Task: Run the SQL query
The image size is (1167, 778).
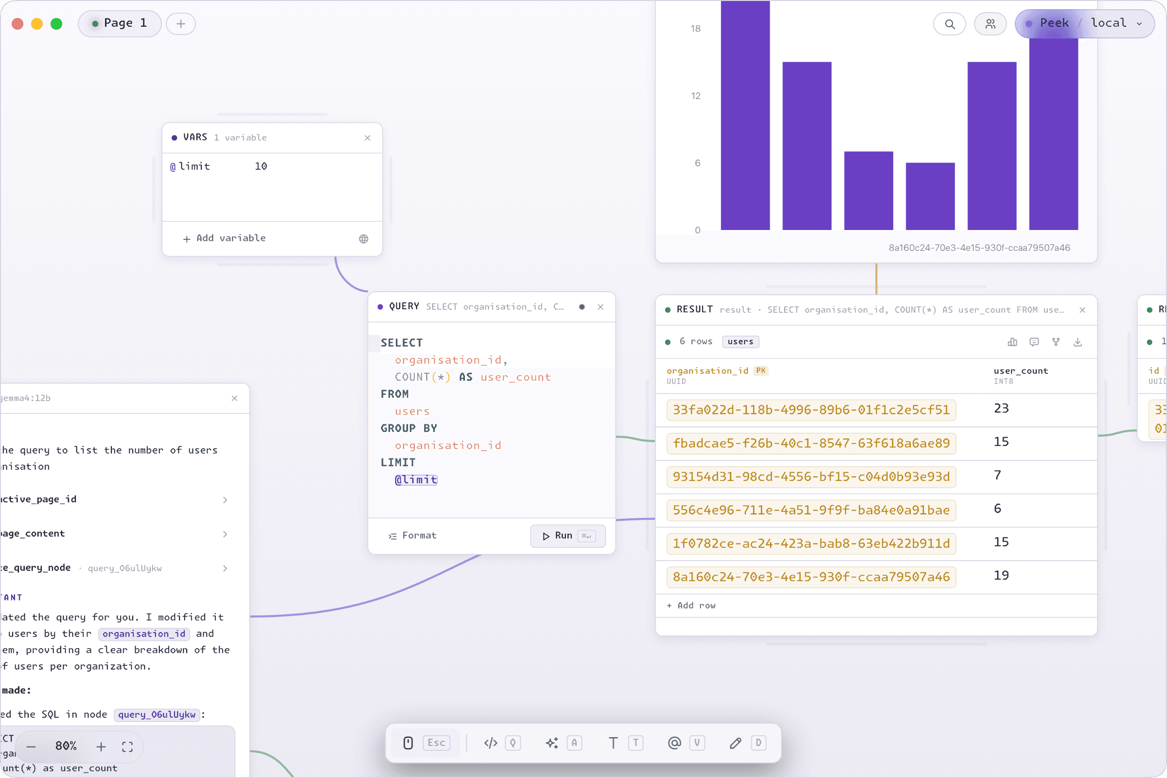Action: click(x=567, y=536)
